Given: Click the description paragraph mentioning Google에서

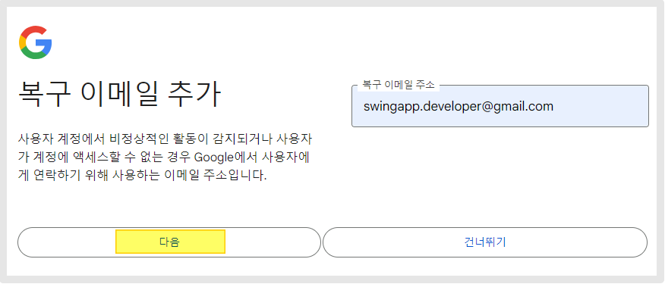Looking at the screenshot, I should coord(165,157).
